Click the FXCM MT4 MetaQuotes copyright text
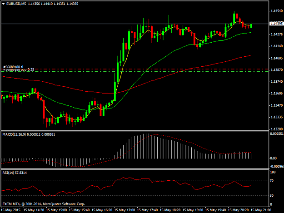Viewport: 284px width, 213px height. coord(44,204)
